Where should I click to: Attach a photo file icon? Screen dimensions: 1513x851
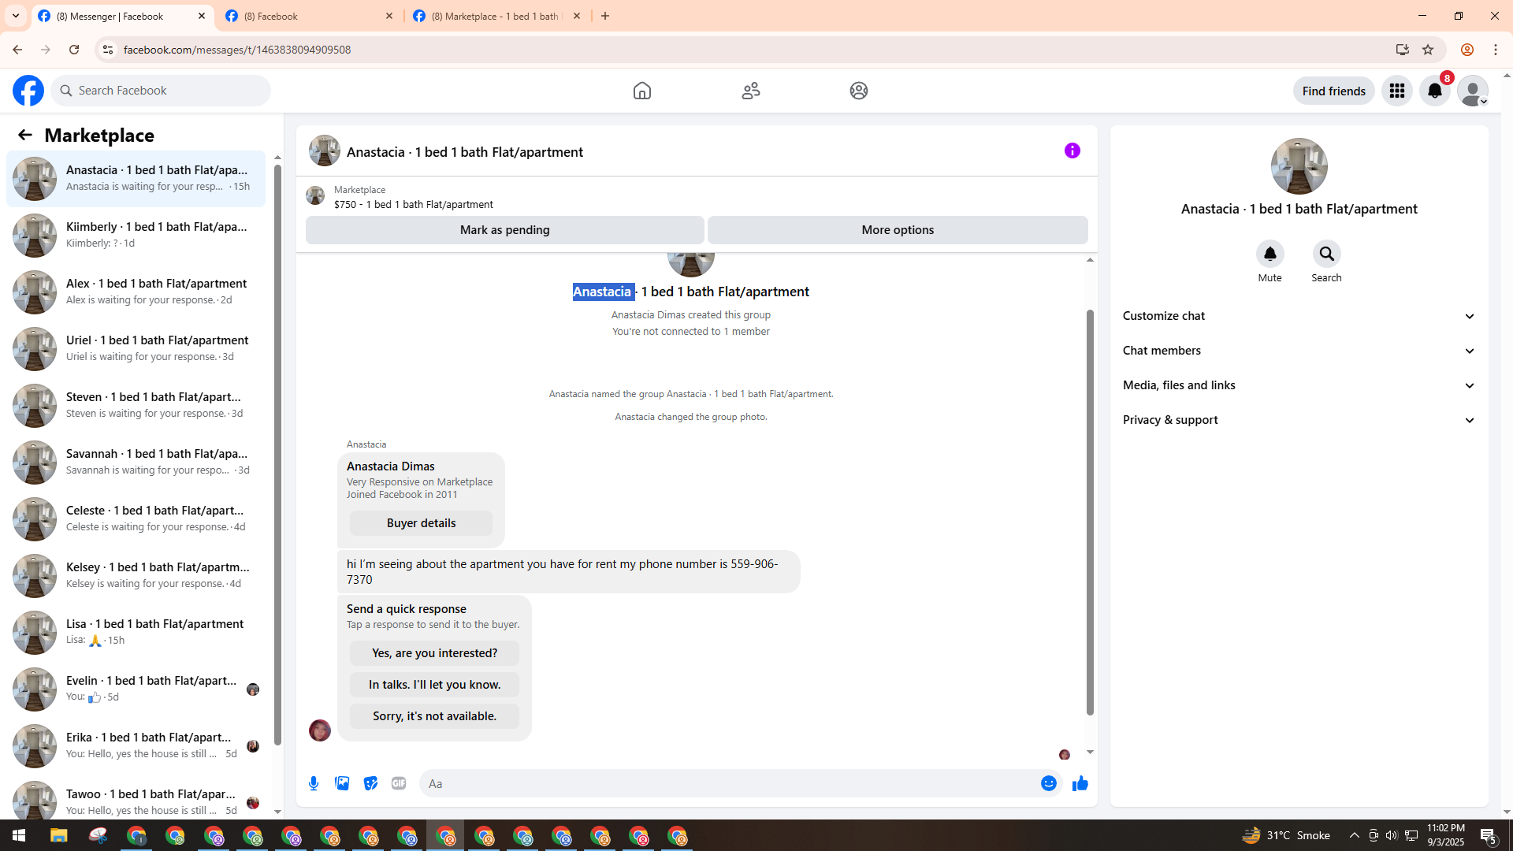point(342,783)
